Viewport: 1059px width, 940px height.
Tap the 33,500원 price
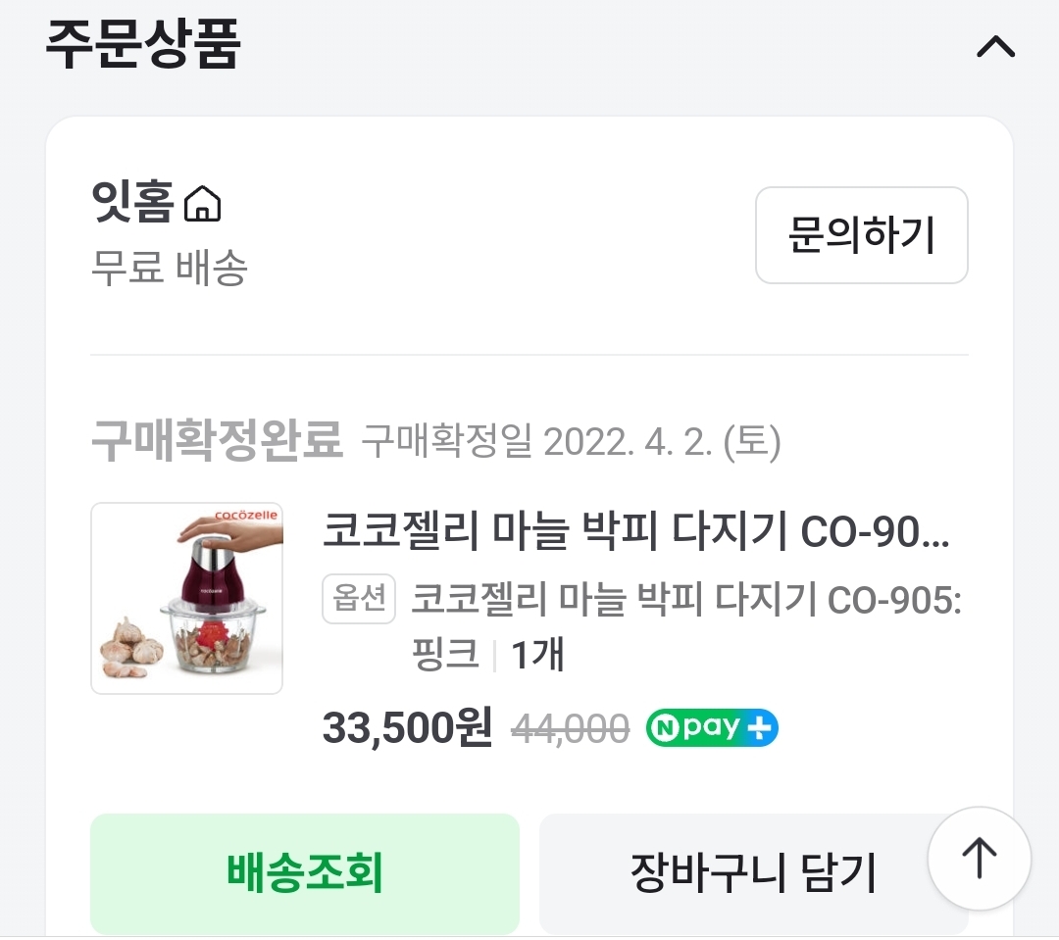[407, 727]
